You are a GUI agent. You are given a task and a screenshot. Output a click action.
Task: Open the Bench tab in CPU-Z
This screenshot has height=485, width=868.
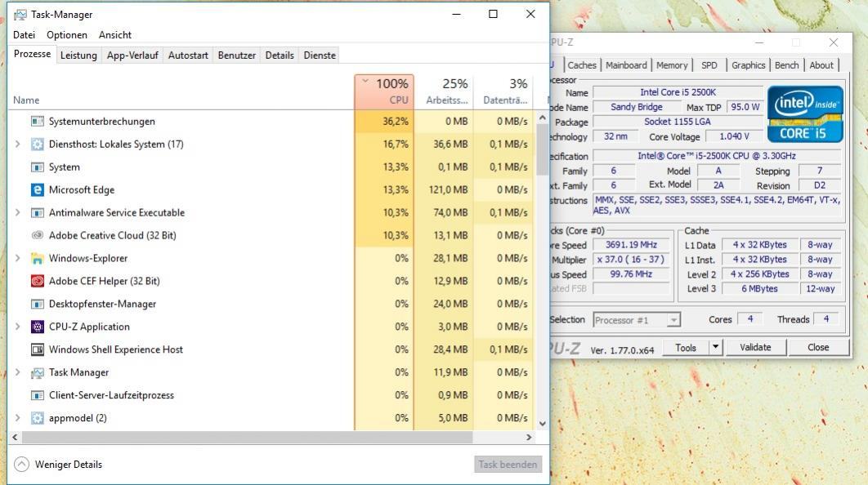tap(786, 65)
